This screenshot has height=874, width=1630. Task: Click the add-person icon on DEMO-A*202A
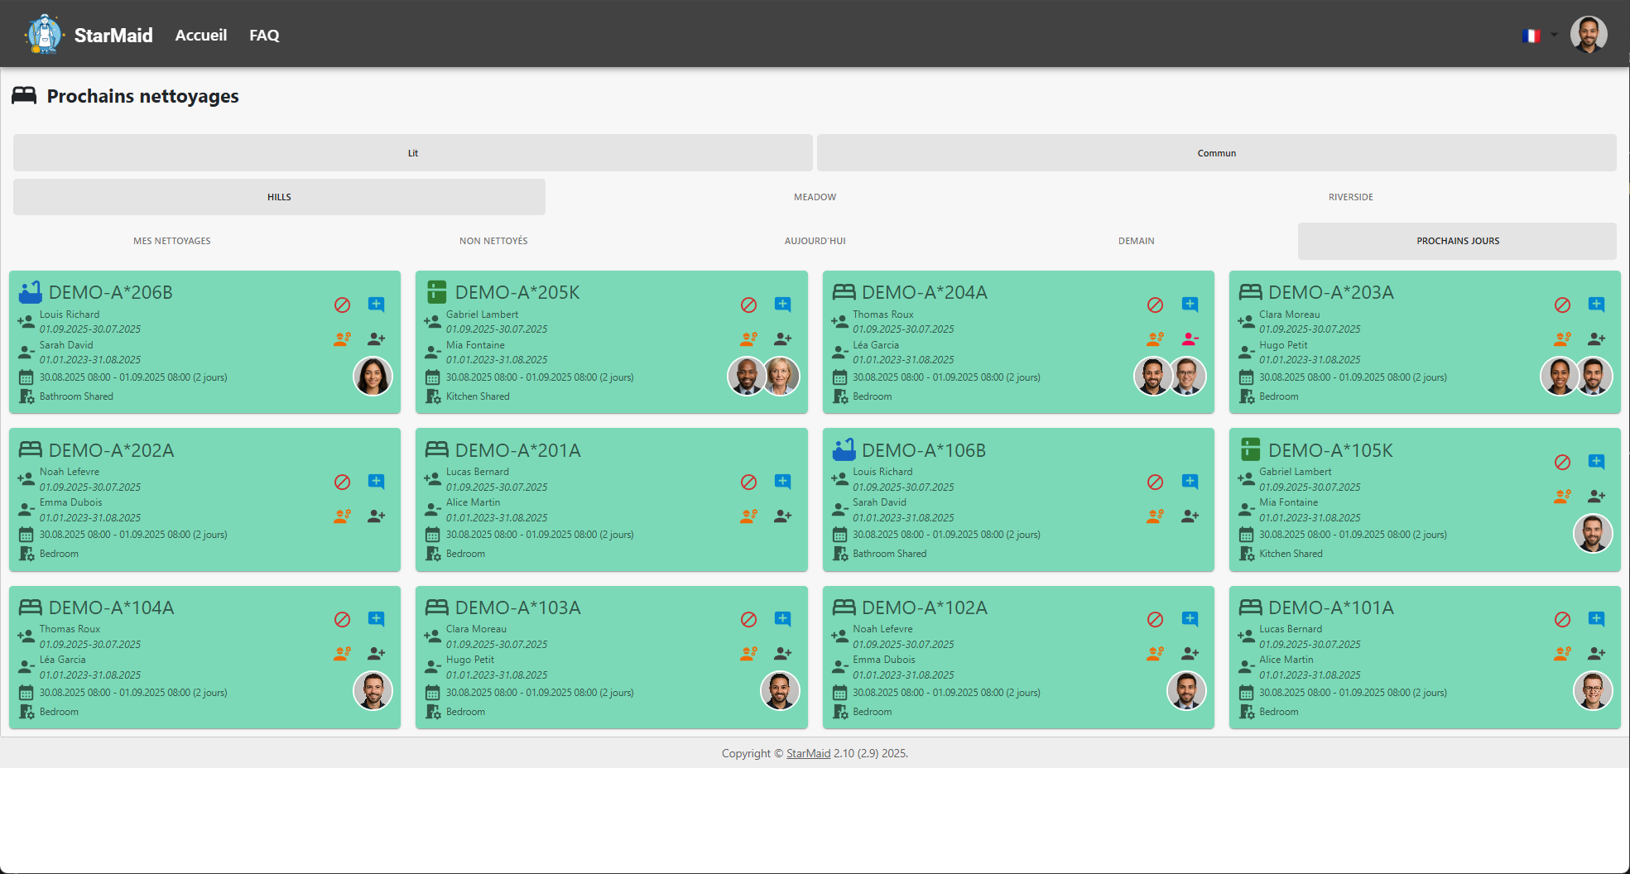[376, 516]
